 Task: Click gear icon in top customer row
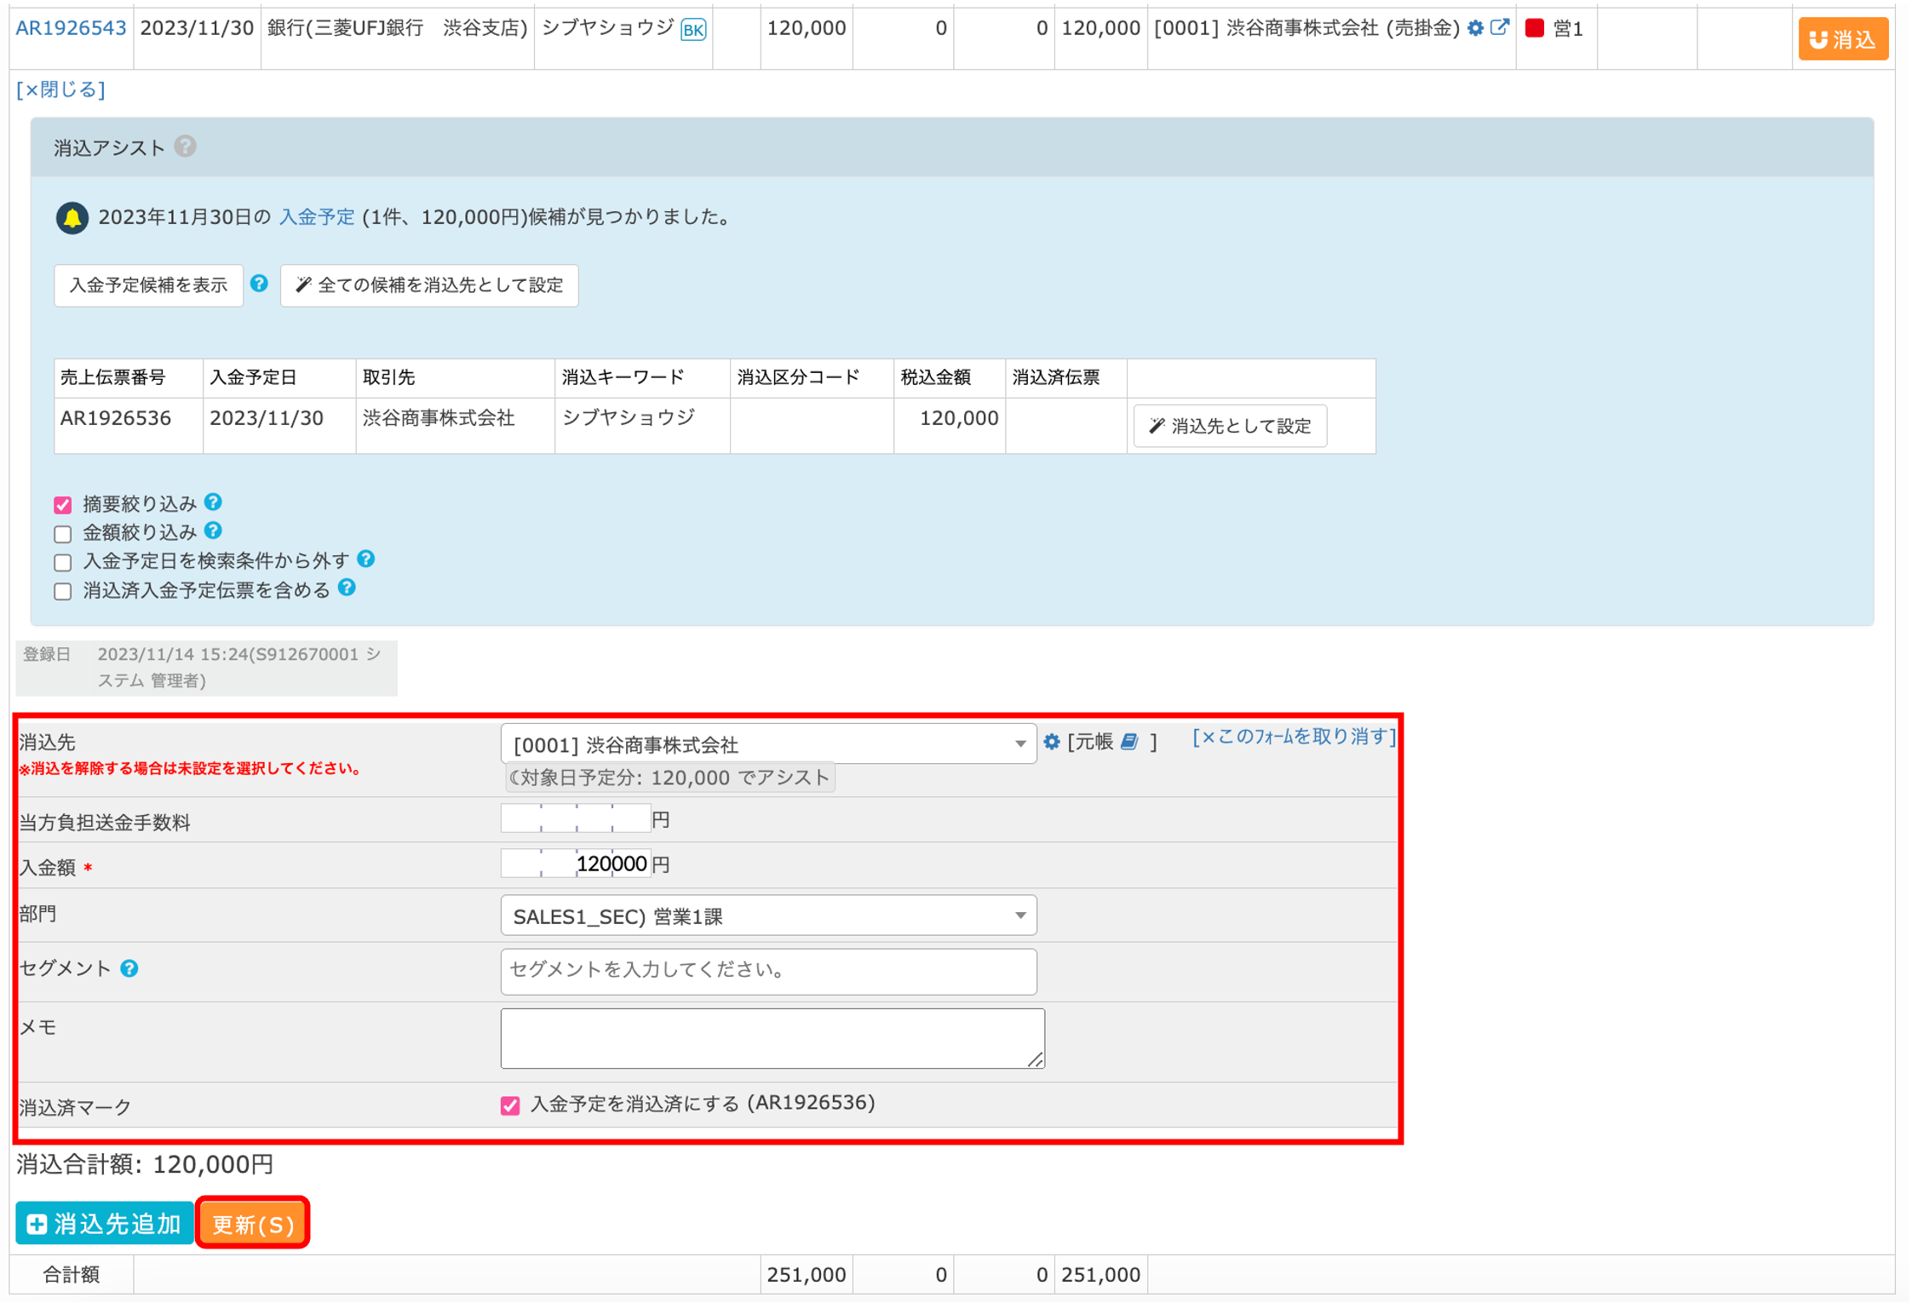pyautogui.click(x=1475, y=28)
